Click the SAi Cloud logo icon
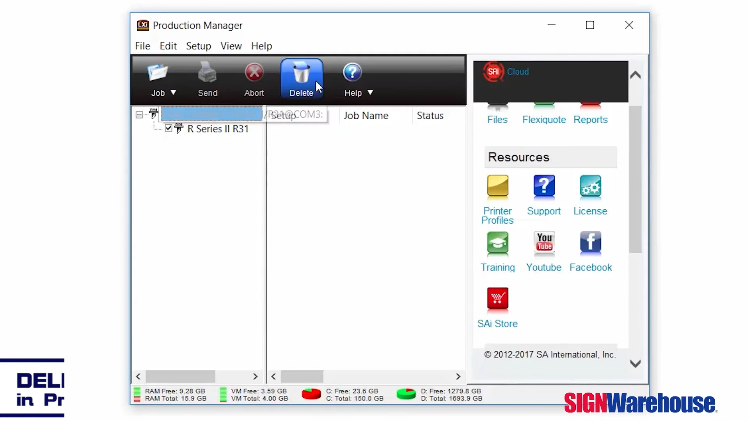 coord(493,72)
